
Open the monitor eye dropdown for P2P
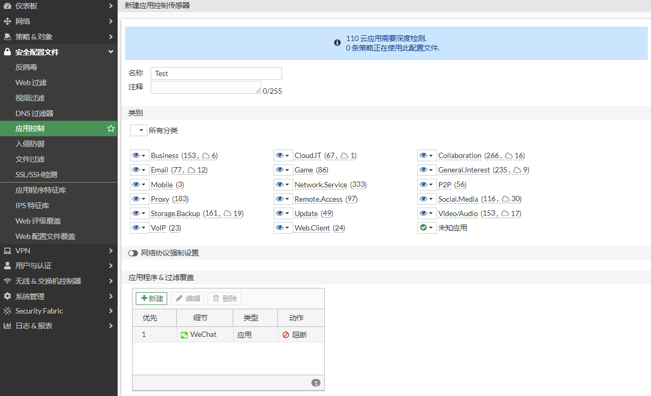tap(427, 185)
